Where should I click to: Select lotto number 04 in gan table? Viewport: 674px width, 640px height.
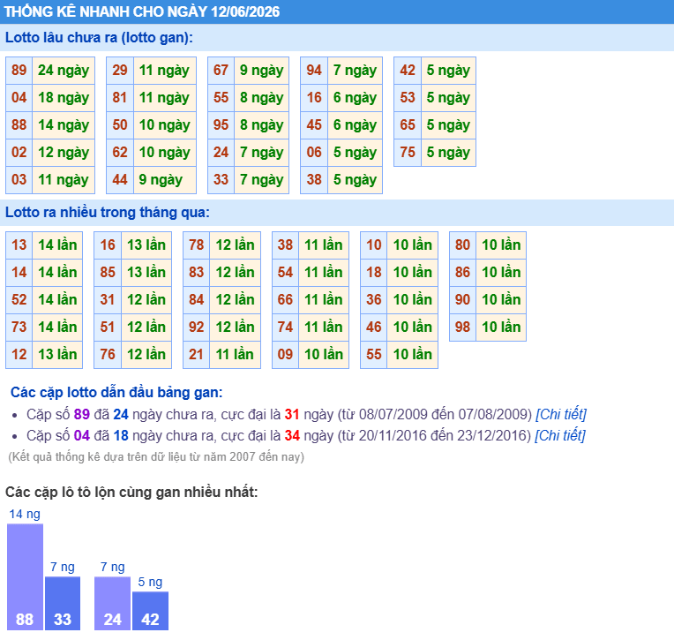(x=19, y=98)
